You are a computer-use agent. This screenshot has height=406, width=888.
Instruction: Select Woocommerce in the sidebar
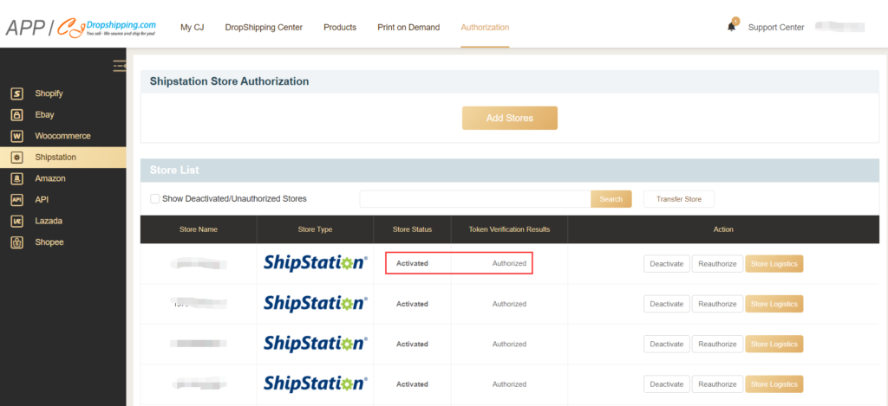click(x=62, y=136)
